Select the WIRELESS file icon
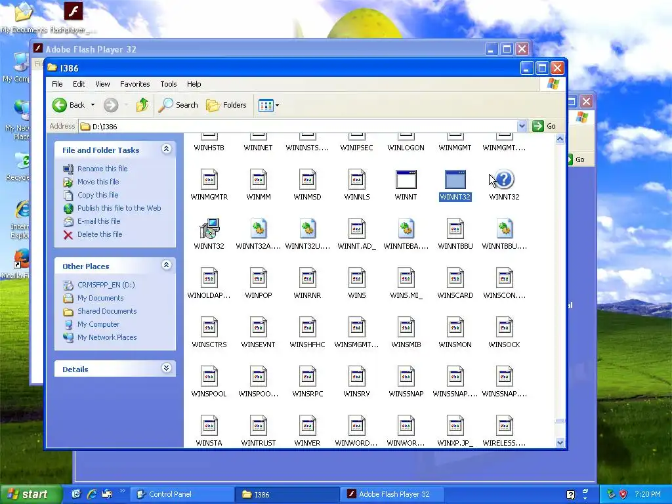 pos(505,425)
